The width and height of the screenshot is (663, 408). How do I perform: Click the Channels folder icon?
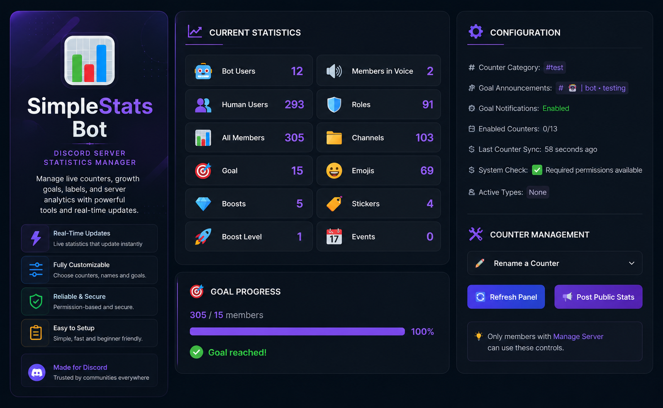point(334,138)
